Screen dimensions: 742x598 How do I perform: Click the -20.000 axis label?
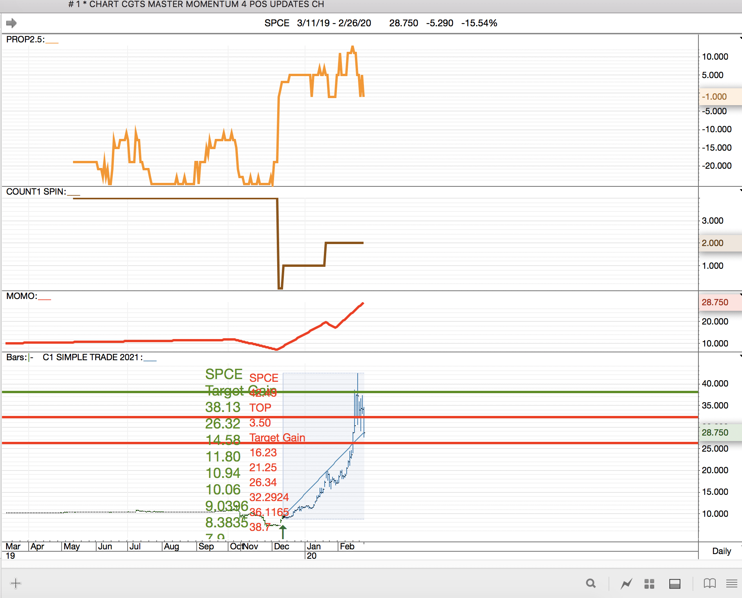(x=717, y=166)
